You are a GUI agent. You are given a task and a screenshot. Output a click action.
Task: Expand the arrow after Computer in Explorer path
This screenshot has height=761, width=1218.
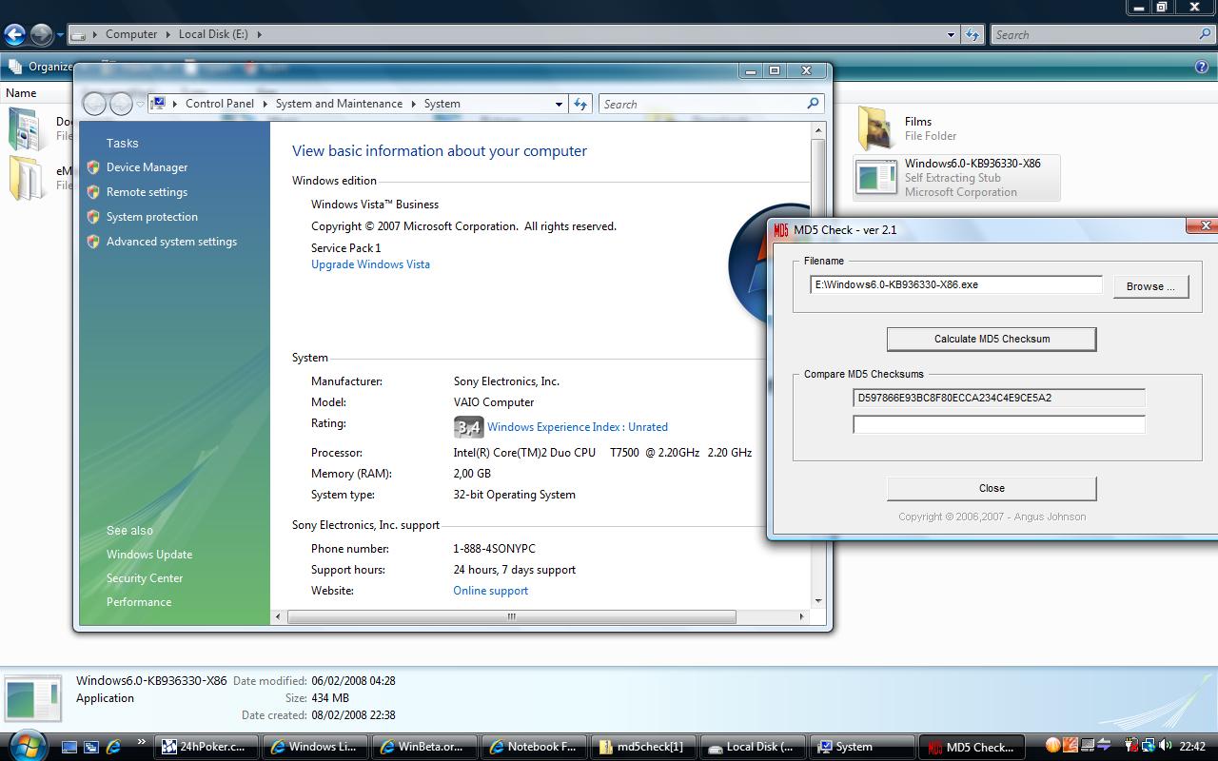[x=168, y=34]
